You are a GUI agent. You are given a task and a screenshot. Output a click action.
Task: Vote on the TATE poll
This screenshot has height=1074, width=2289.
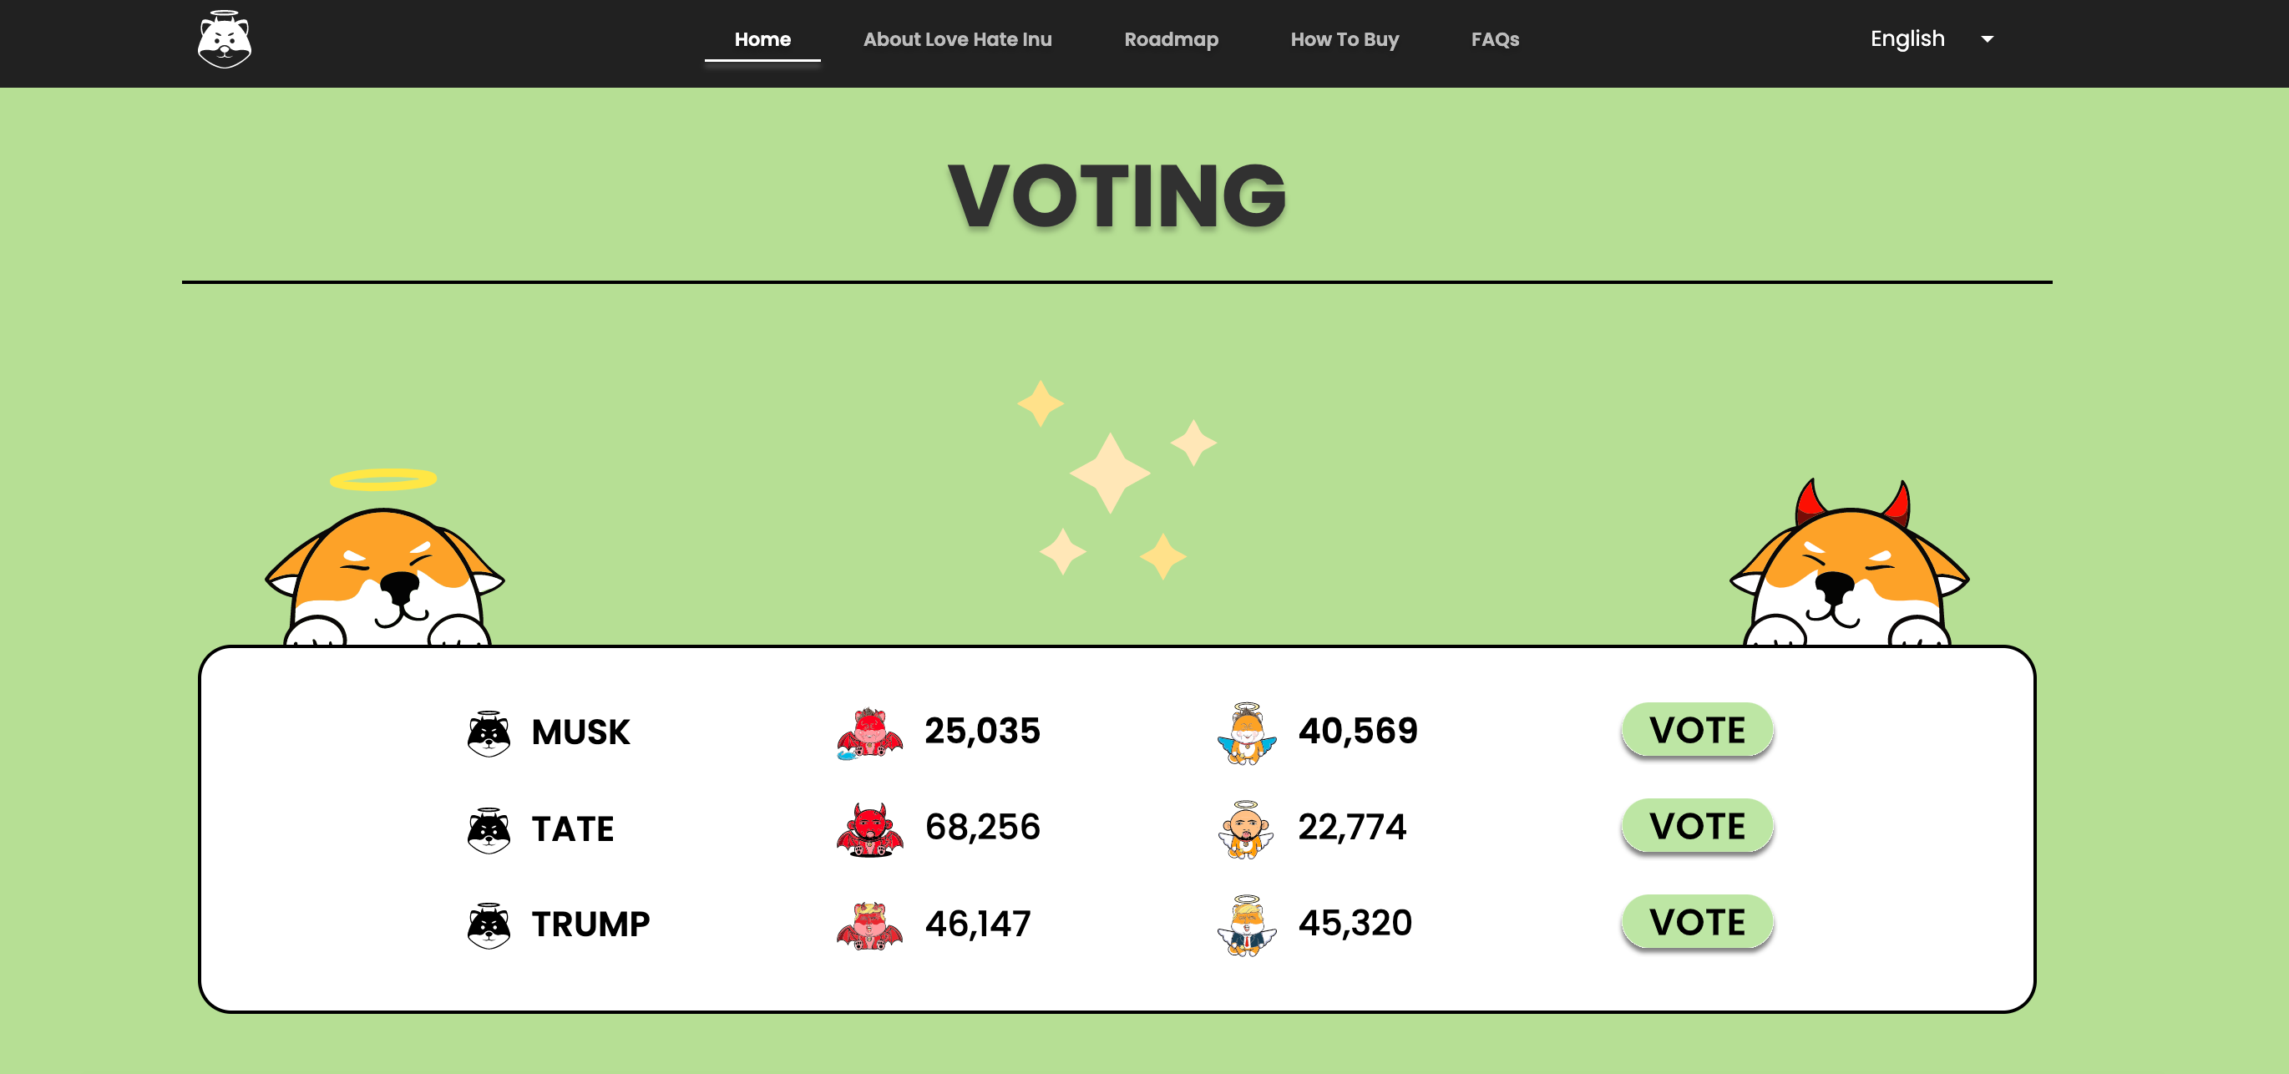[1697, 826]
